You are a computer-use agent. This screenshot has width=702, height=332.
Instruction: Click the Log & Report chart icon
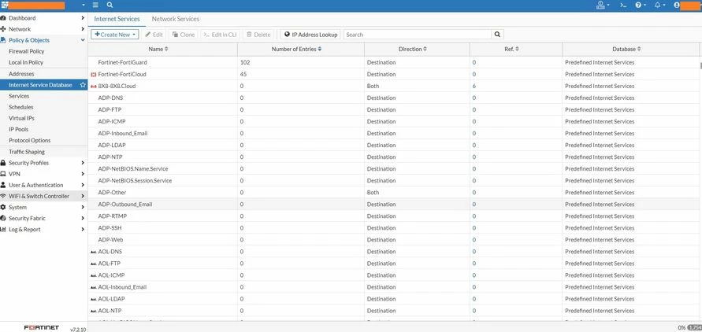[x=4, y=229]
